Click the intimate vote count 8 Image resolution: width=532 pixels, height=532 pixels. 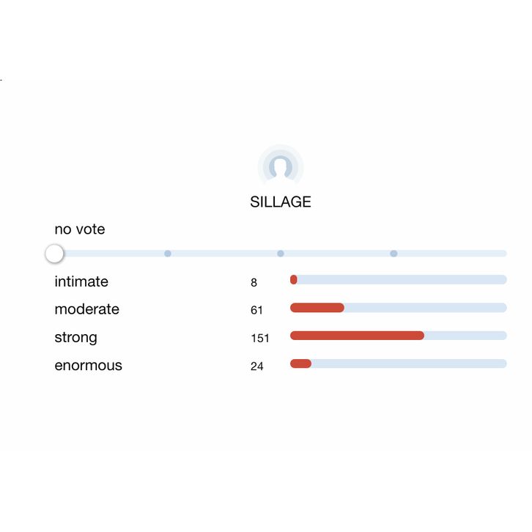pyautogui.click(x=254, y=283)
